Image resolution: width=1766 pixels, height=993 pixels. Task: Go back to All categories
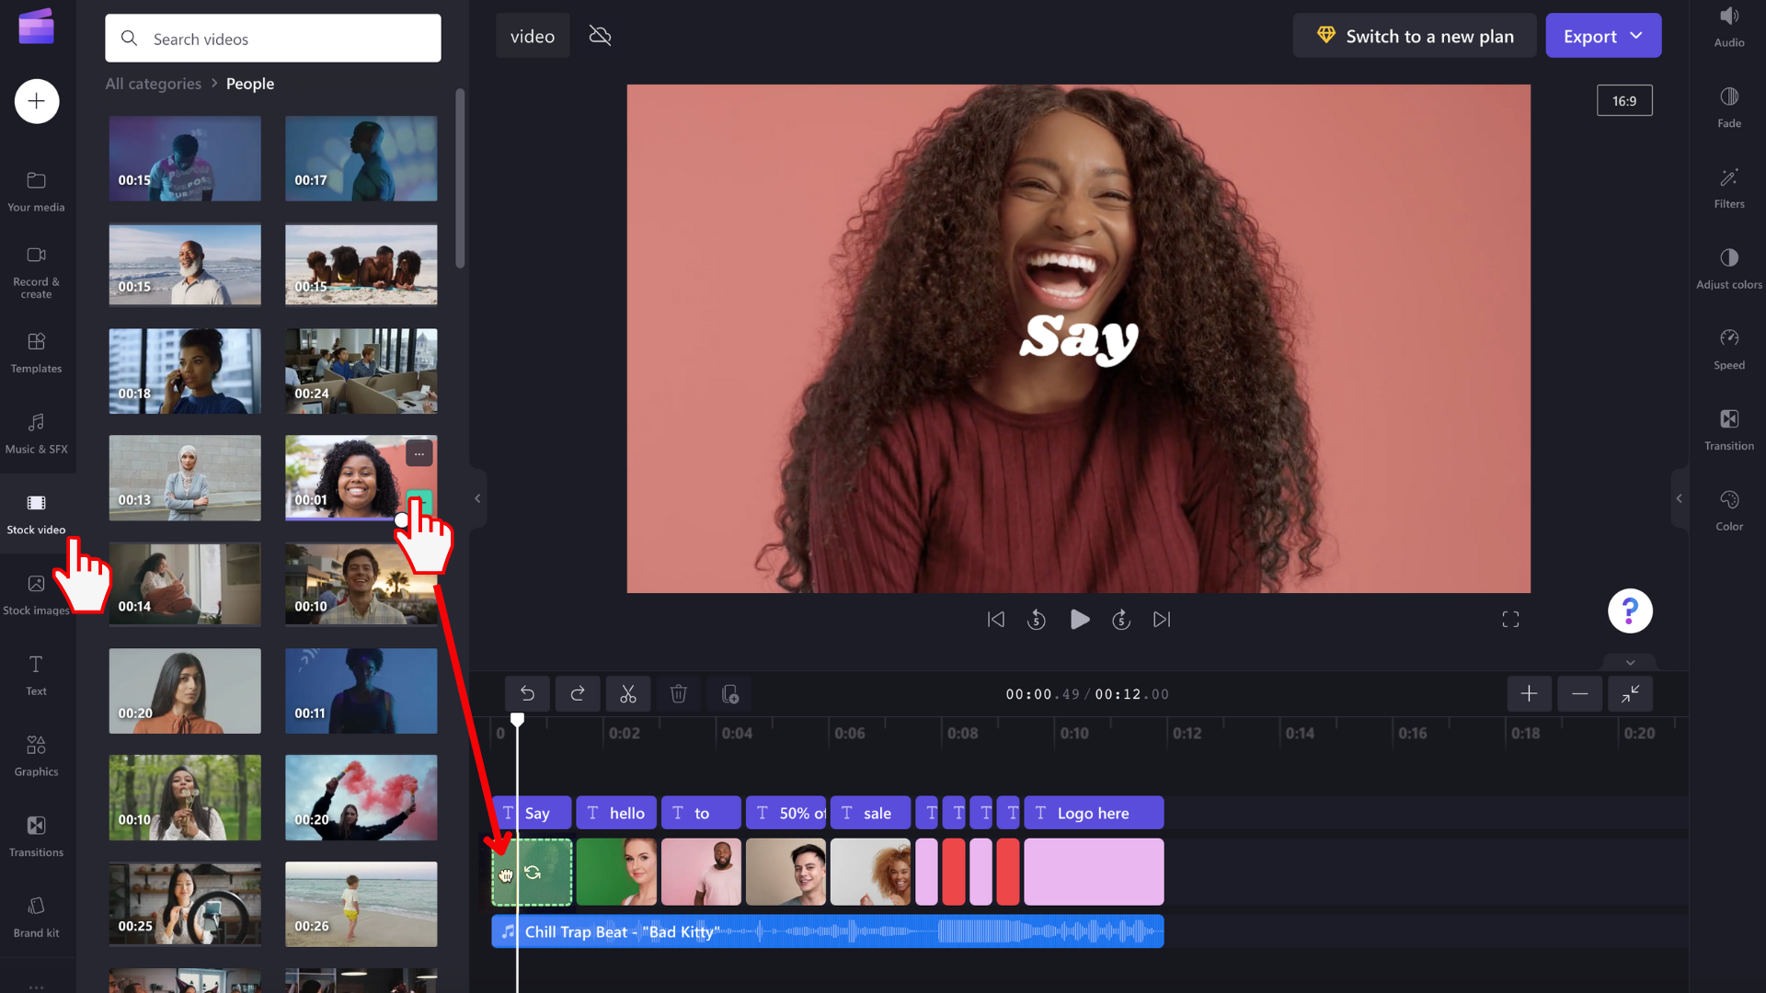pyautogui.click(x=153, y=84)
